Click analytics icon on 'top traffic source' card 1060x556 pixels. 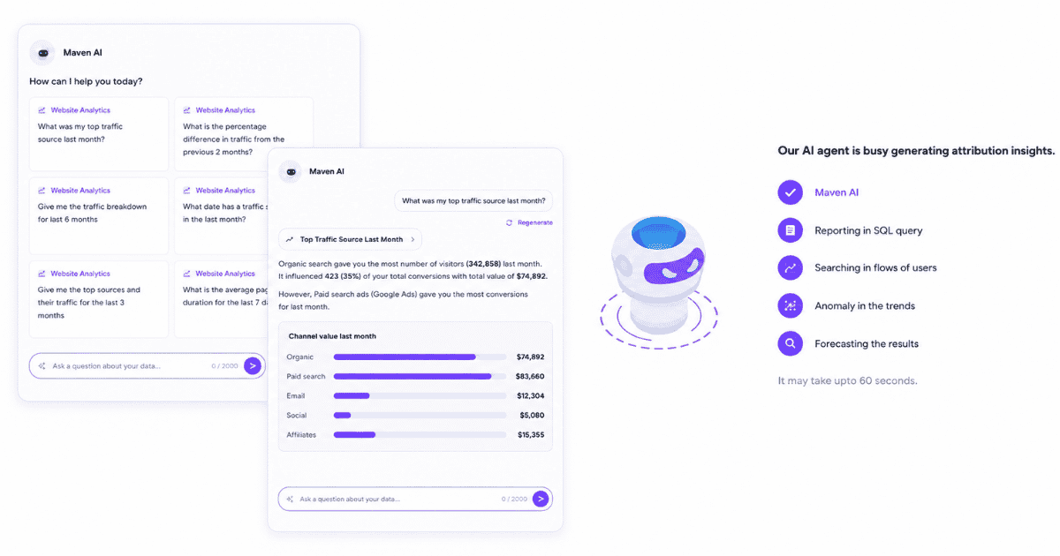pyautogui.click(x=42, y=110)
